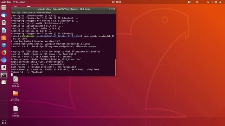This screenshot has height=126, width=225.
Task: Open the Amazon launcher in the dock
Action: pyautogui.click(x=4, y=68)
